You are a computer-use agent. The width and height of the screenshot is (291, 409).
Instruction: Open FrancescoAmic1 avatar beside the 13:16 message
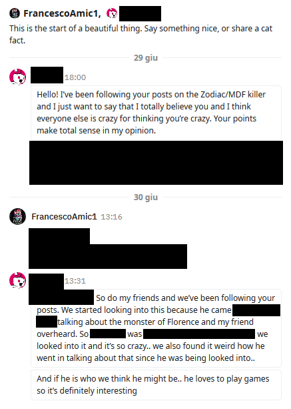[x=18, y=216]
